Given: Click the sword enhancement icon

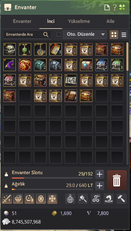Looking at the screenshot, I should (x=7, y=199).
